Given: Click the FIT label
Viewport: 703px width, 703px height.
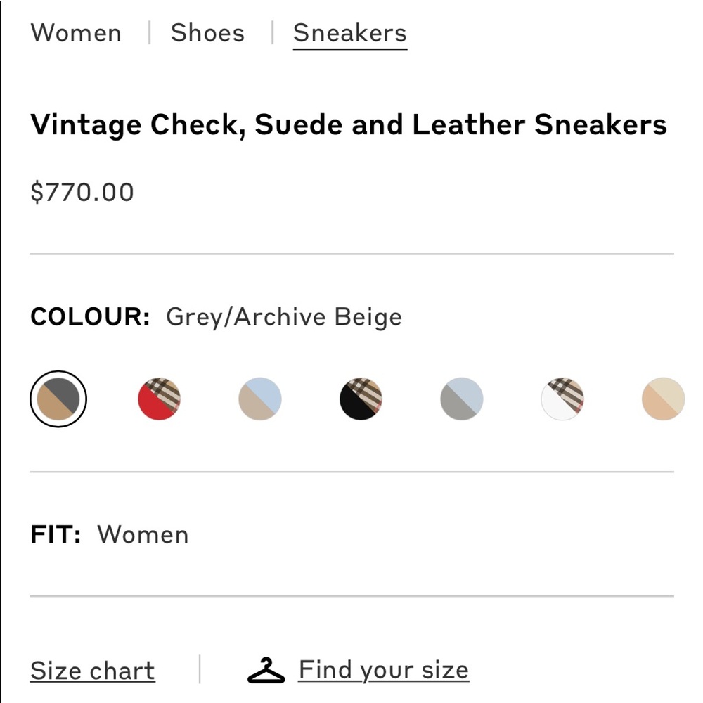Looking at the screenshot, I should (56, 534).
